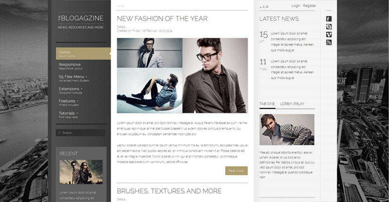Image resolution: width=389 pixels, height=202 pixels.
Task: Switch to the Tab One tab
Action: click(x=267, y=104)
